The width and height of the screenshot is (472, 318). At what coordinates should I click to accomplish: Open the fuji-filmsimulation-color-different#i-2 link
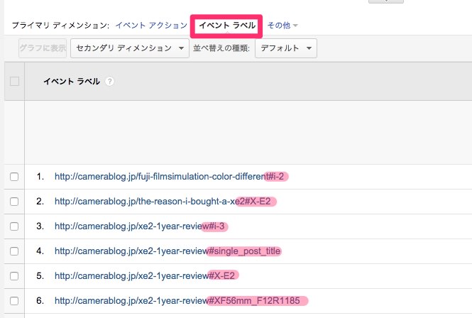point(169,177)
